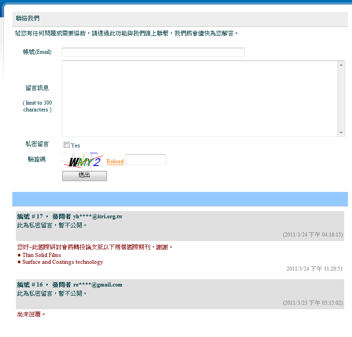Click the re****@gmail.com sender email
The image size is (352, 337).
(97, 285)
